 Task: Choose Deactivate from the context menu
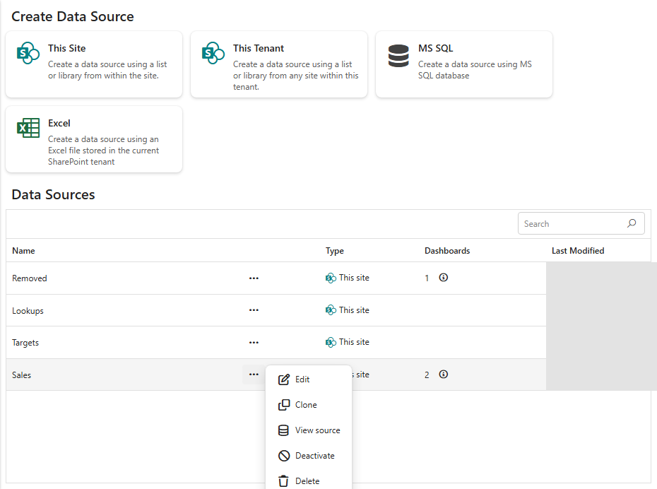coord(309,456)
